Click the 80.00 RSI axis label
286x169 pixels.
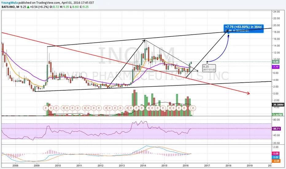tap(276, 120)
